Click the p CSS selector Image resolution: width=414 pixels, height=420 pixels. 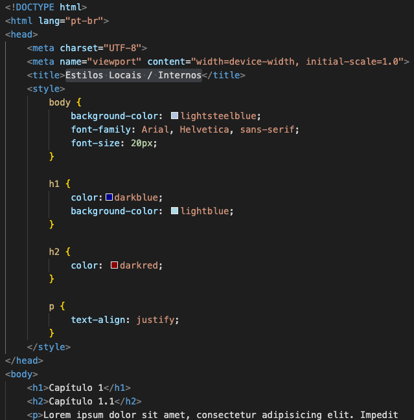click(52, 306)
